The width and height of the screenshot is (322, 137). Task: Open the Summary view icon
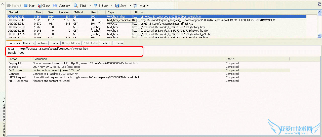pos(55,6)
